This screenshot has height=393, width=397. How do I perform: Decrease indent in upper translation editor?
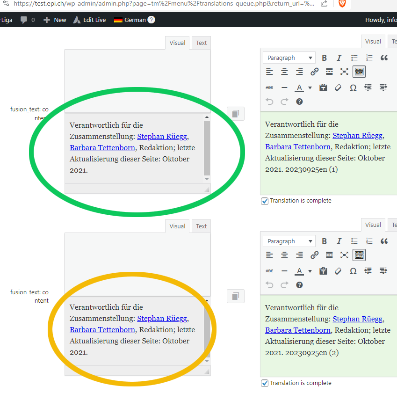pos(368,87)
